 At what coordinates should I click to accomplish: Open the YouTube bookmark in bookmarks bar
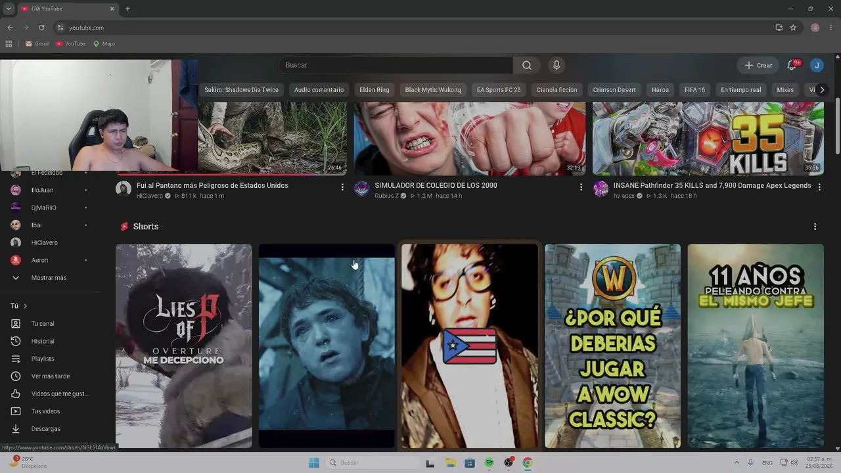pyautogui.click(x=70, y=44)
